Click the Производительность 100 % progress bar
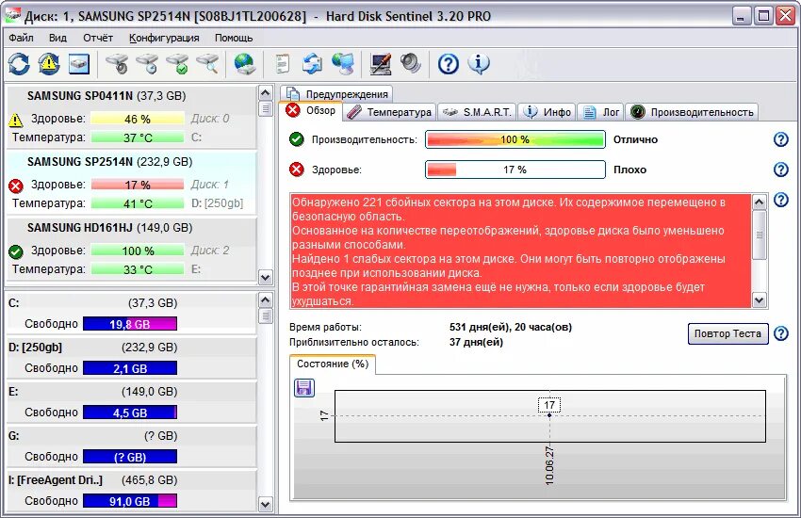 click(x=515, y=139)
